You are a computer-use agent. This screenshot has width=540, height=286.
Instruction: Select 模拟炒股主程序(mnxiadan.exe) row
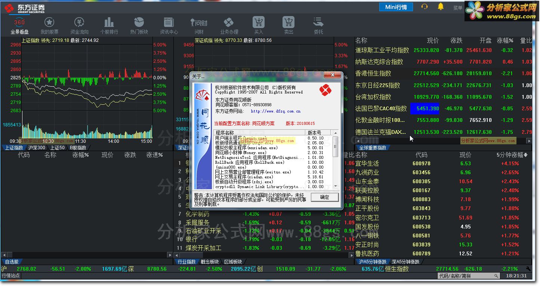pos(273,148)
